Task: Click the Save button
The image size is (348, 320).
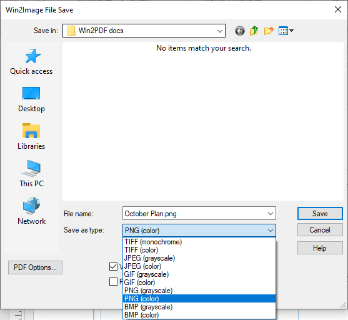Action: click(320, 214)
